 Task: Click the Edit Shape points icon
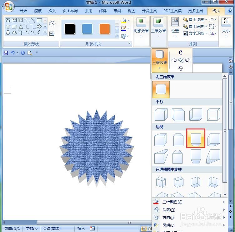click(x=52, y=23)
